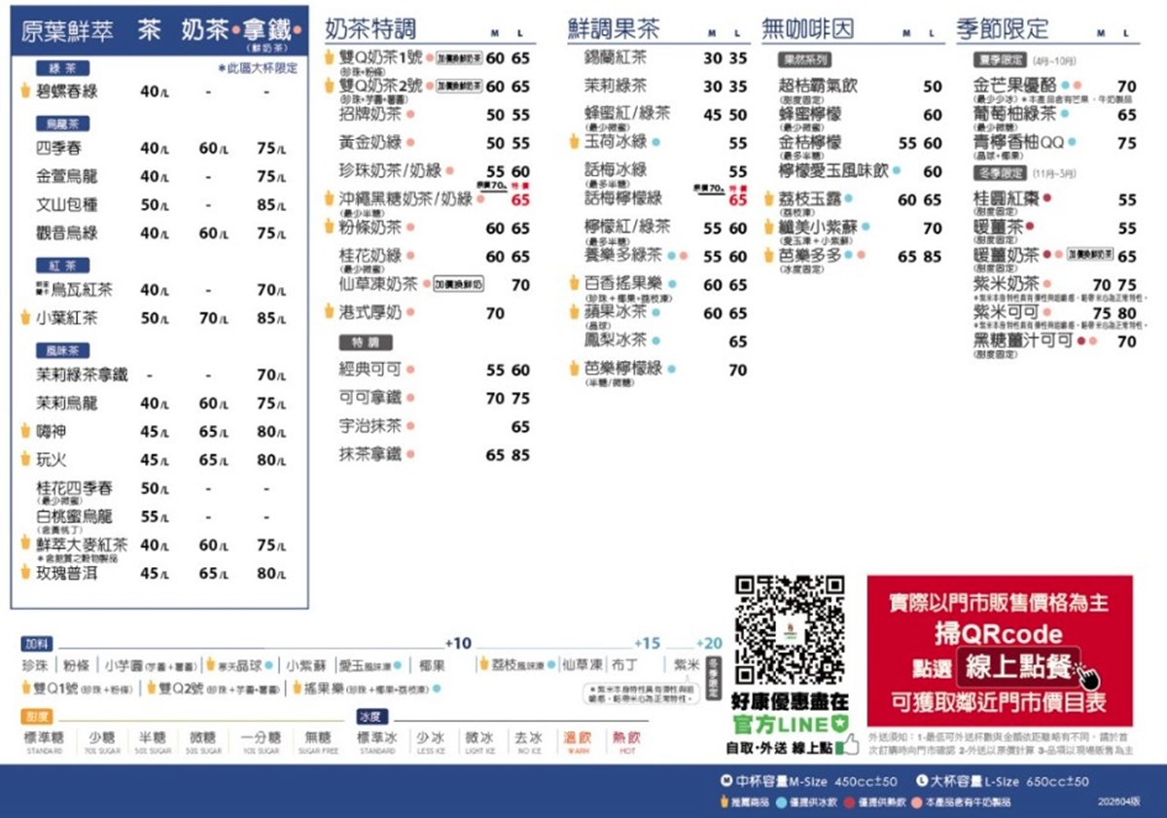Click the 掃QRcode heading
Screen dimensions: 1167x818
[x=1000, y=633]
